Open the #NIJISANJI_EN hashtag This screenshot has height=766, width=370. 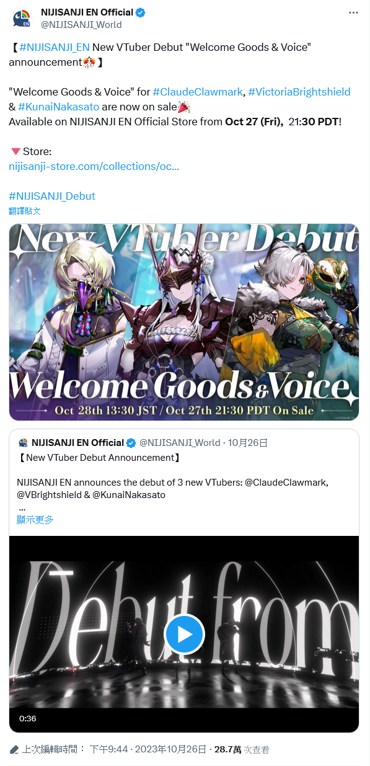[55, 47]
